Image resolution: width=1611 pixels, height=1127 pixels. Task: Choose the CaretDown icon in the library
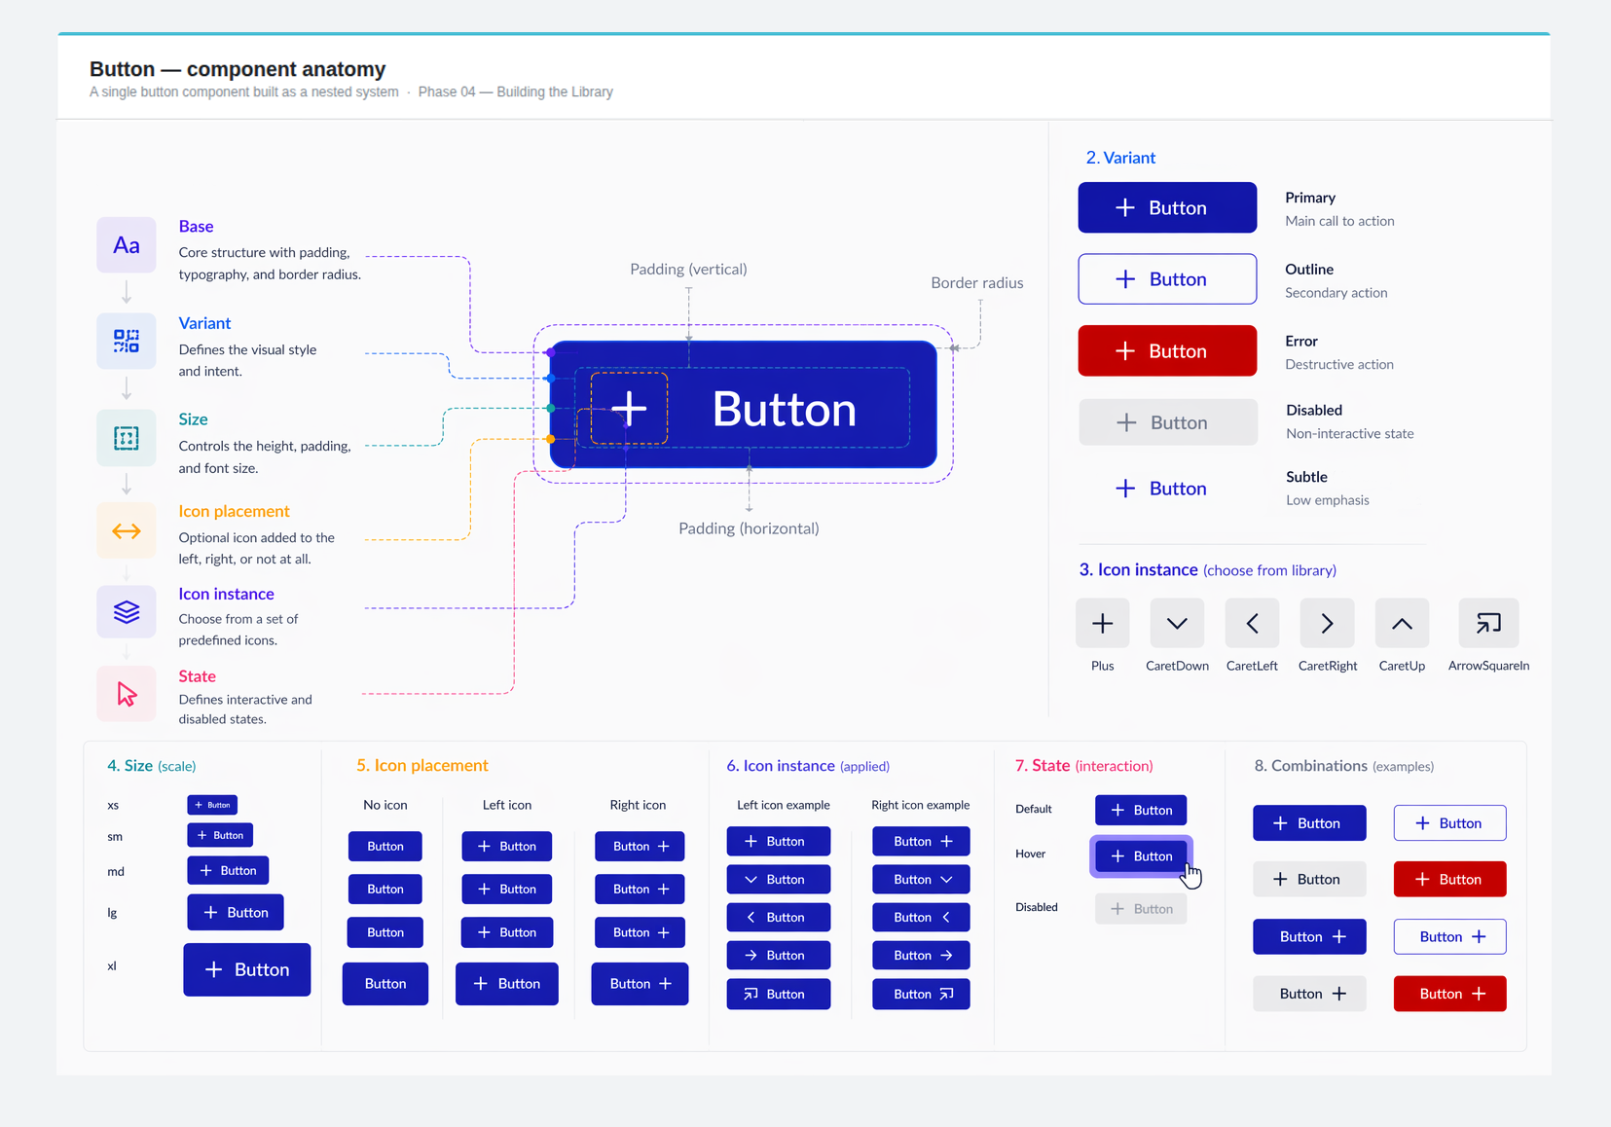click(x=1177, y=624)
